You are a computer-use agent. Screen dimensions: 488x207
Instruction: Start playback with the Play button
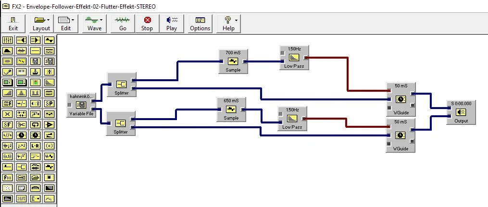click(x=172, y=24)
